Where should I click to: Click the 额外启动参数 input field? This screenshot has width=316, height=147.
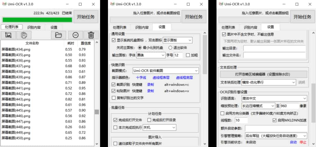(x=276, y=128)
